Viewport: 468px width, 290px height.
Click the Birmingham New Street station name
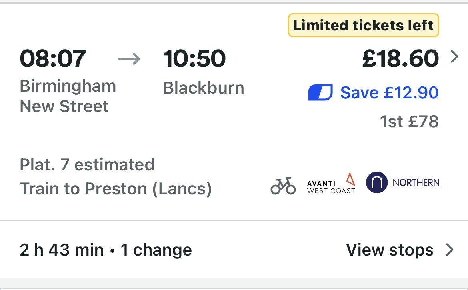(68, 96)
